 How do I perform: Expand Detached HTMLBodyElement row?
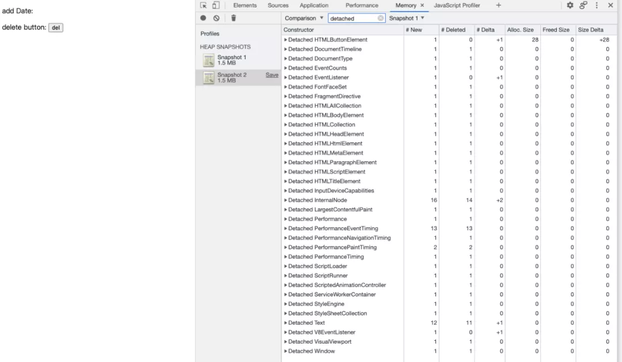coord(285,115)
